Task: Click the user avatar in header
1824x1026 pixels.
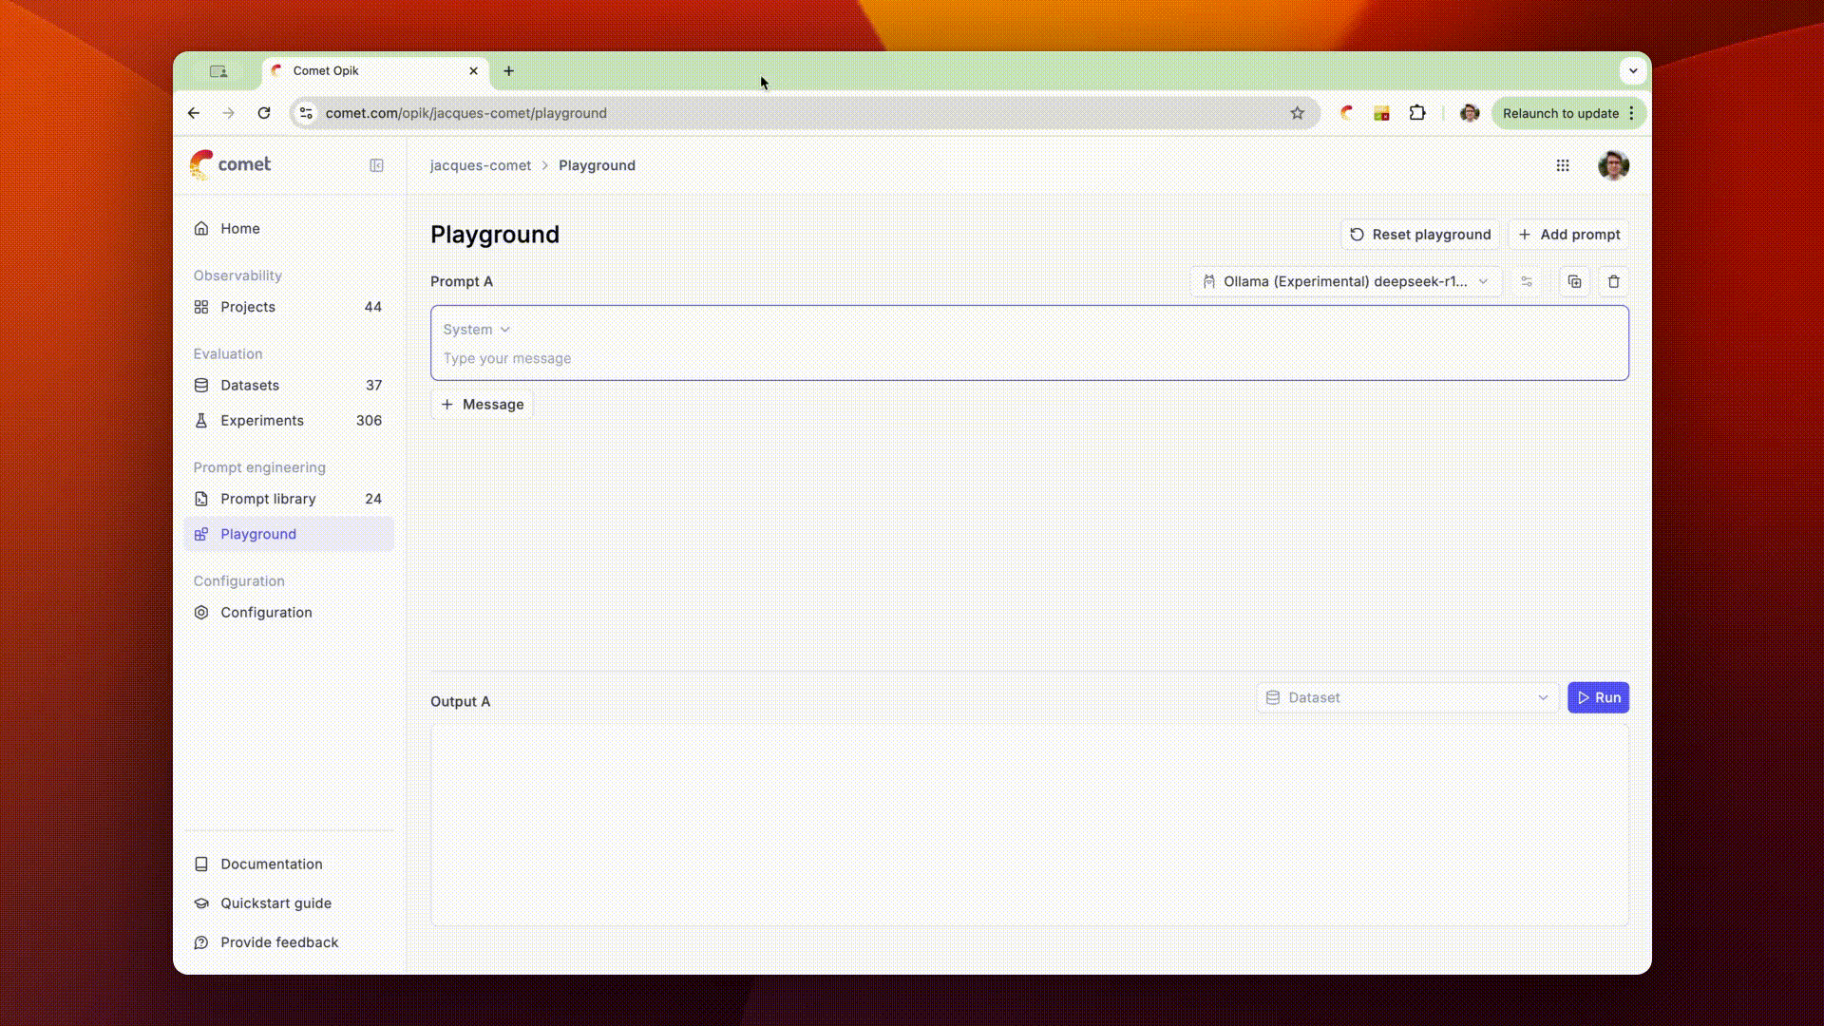Action: click(x=1613, y=165)
